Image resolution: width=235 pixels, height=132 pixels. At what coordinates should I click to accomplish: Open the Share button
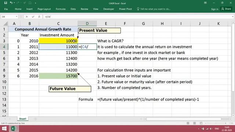[226, 9]
